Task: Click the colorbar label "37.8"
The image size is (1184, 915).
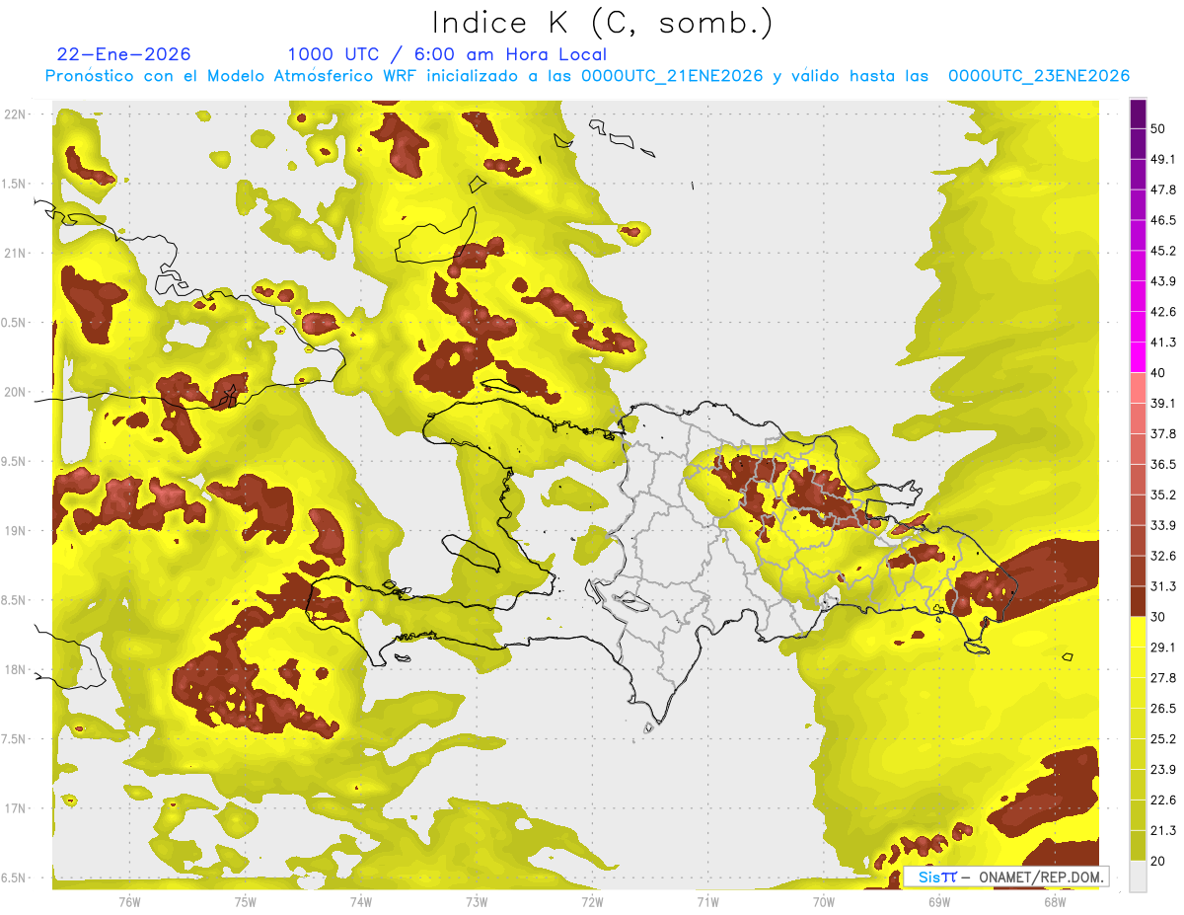Action: click(1163, 434)
